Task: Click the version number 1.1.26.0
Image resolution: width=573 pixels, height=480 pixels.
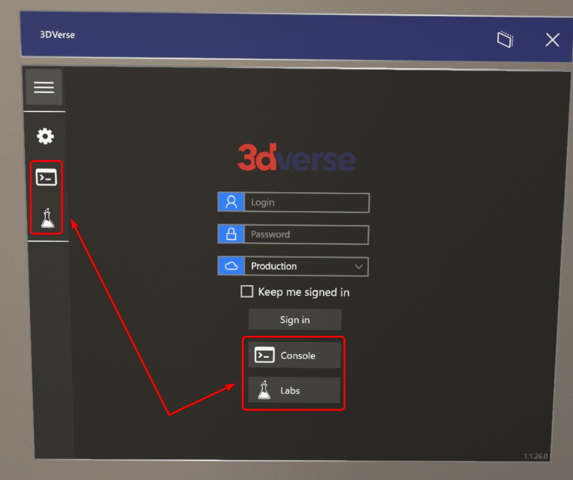Action: [x=536, y=456]
